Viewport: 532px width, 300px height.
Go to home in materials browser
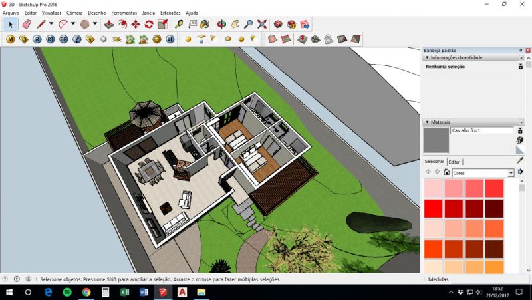[446, 172]
